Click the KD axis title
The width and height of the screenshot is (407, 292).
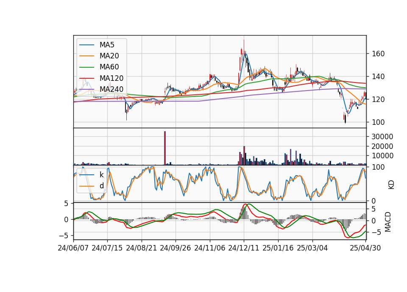click(391, 185)
